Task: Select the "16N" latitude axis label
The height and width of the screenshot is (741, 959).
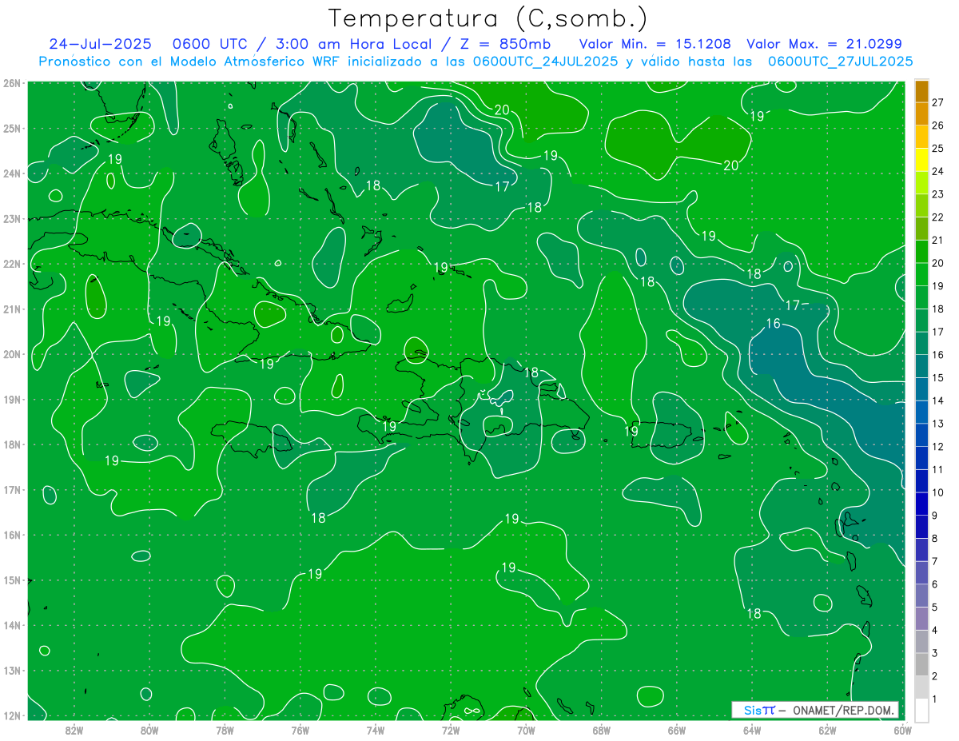Action: [12, 535]
